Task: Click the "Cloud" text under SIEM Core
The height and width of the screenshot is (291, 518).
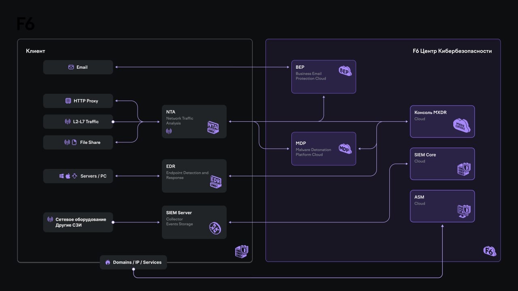Action: tap(420, 161)
